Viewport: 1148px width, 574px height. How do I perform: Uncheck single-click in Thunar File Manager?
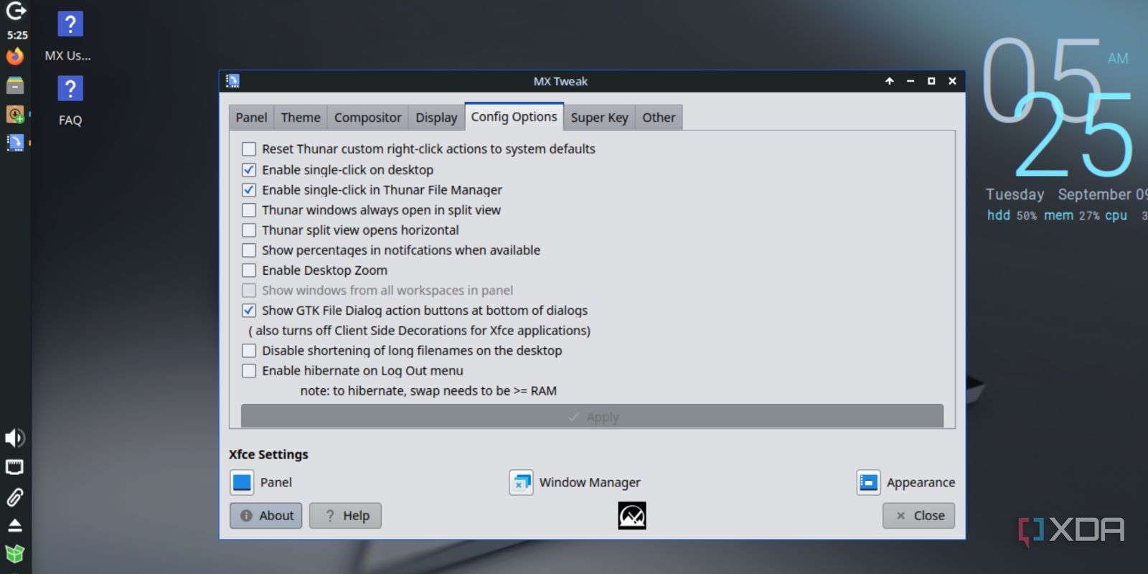[249, 190]
